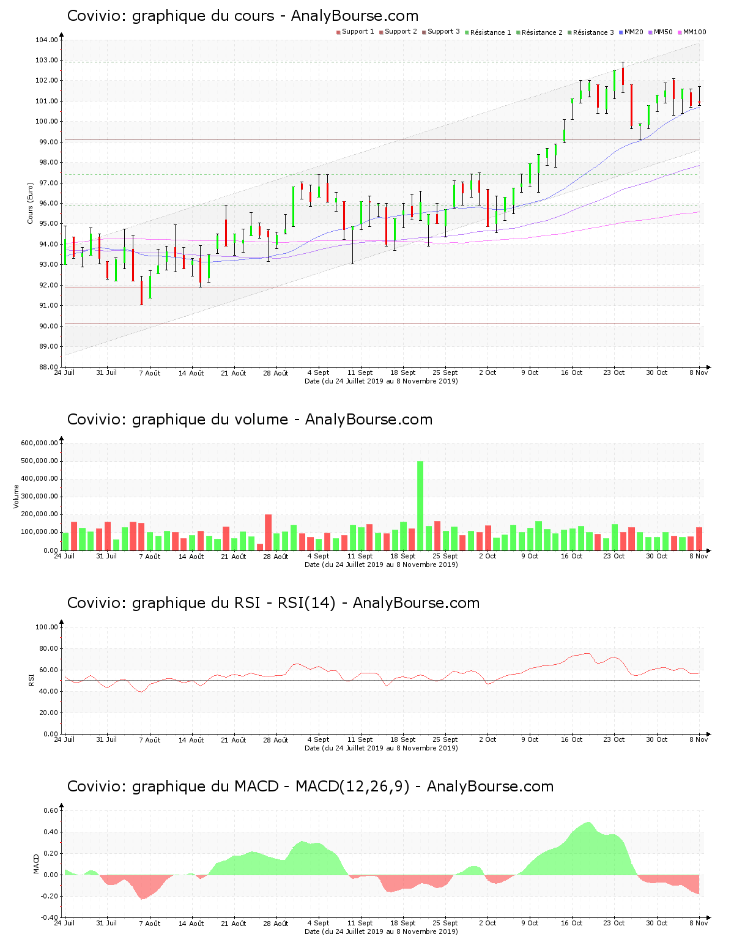734x948 pixels.
Task: Click the 104.00 value on the price axis
Action: point(47,40)
